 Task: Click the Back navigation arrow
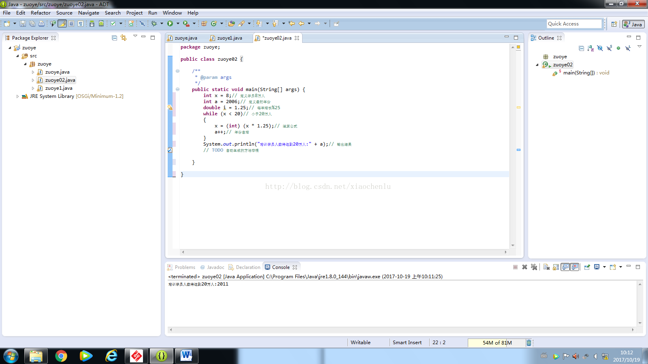click(x=301, y=23)
